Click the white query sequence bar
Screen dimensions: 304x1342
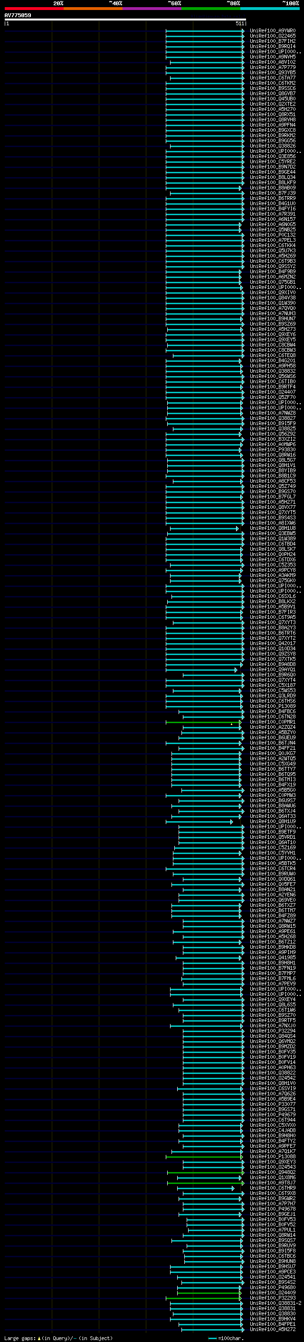pyautogui.click(x=125, y=19)
